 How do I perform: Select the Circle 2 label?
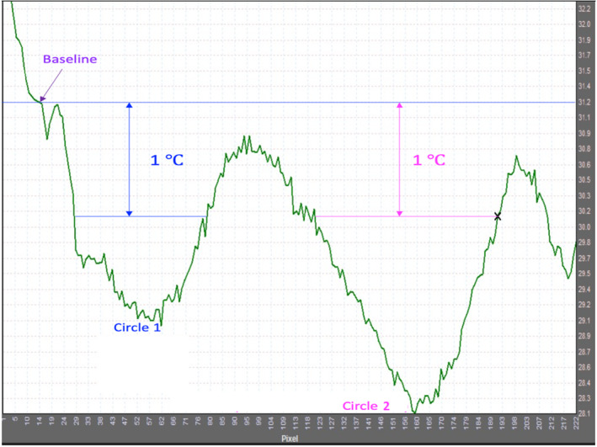tap(365, 406)
